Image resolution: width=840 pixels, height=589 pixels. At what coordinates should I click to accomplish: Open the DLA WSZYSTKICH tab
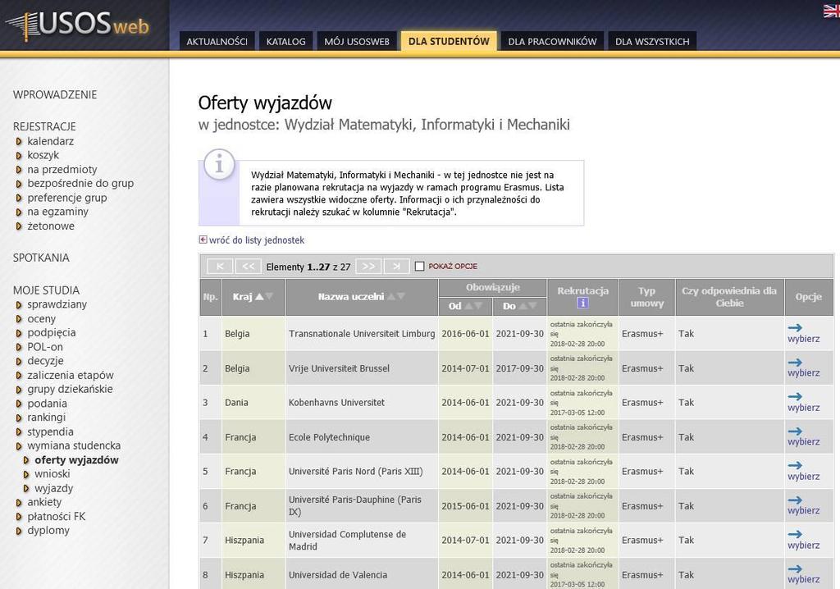pyautogui.click(x=652, y=41)
